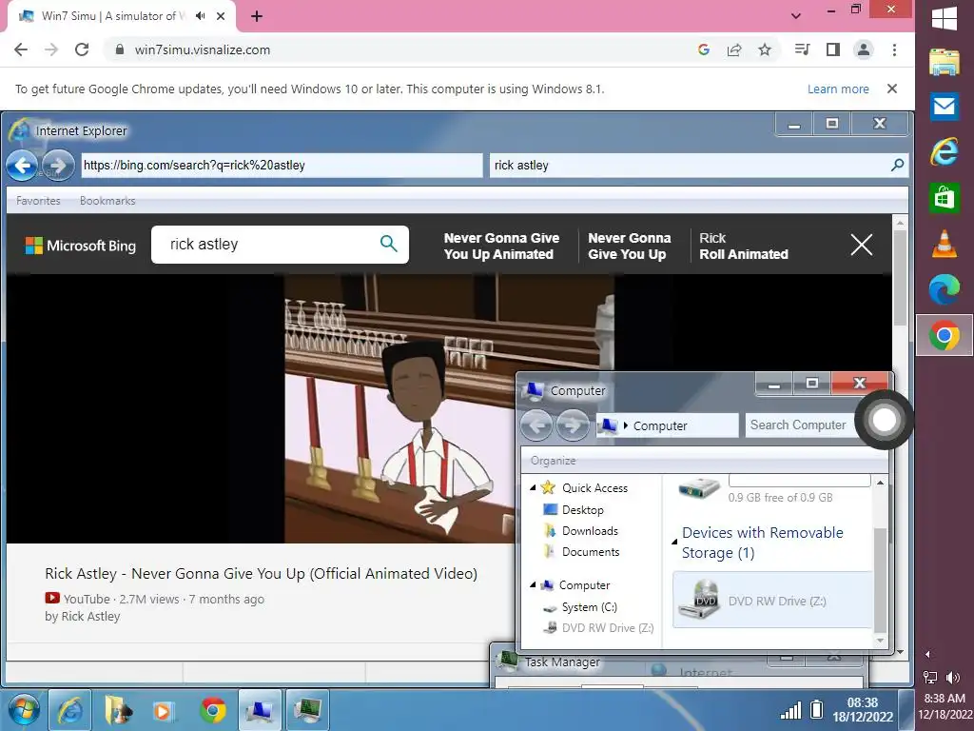Select Documents in the navigation tree

[590, 552]
